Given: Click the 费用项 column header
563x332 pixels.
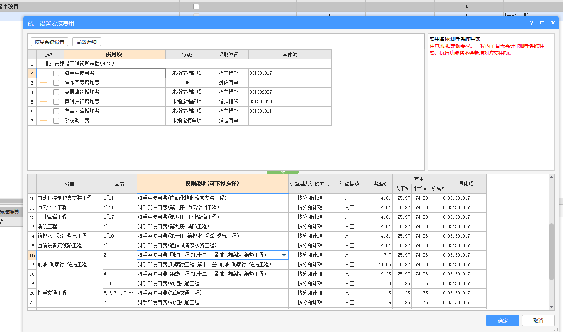Looking at the screenshot, I should [114, 54].
